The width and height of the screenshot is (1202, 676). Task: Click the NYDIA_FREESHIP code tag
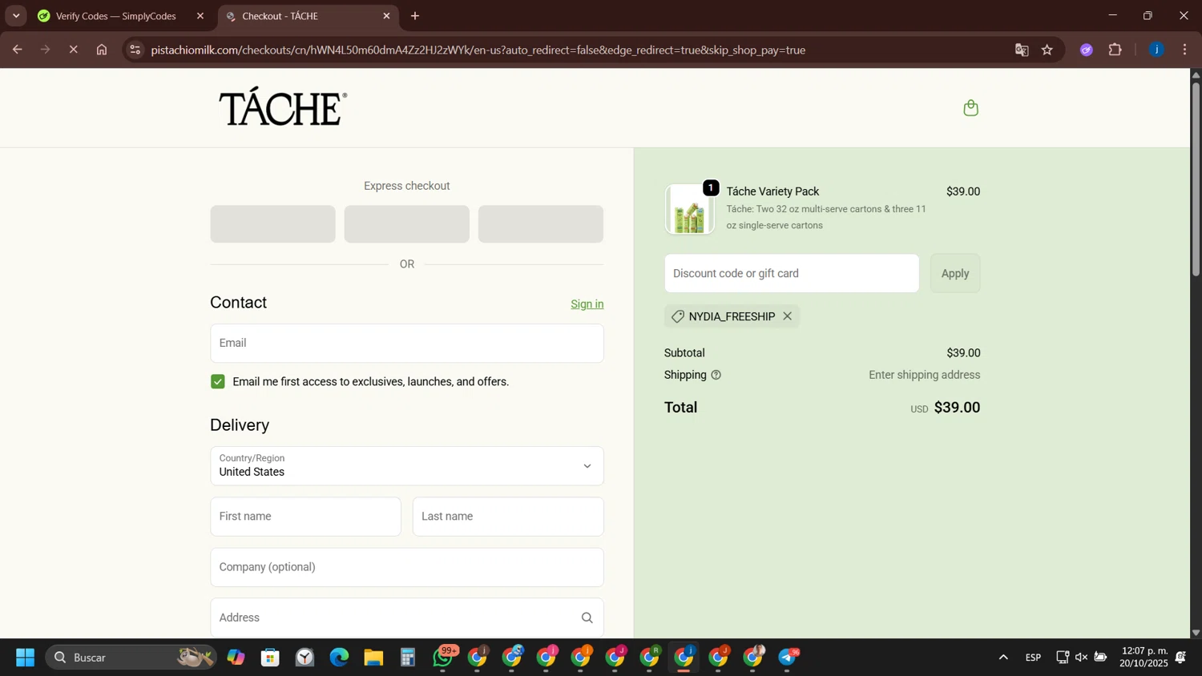click(732, 316)
